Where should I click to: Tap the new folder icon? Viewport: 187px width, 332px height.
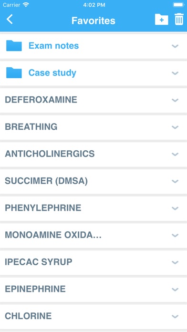click(x=162, y=20)
